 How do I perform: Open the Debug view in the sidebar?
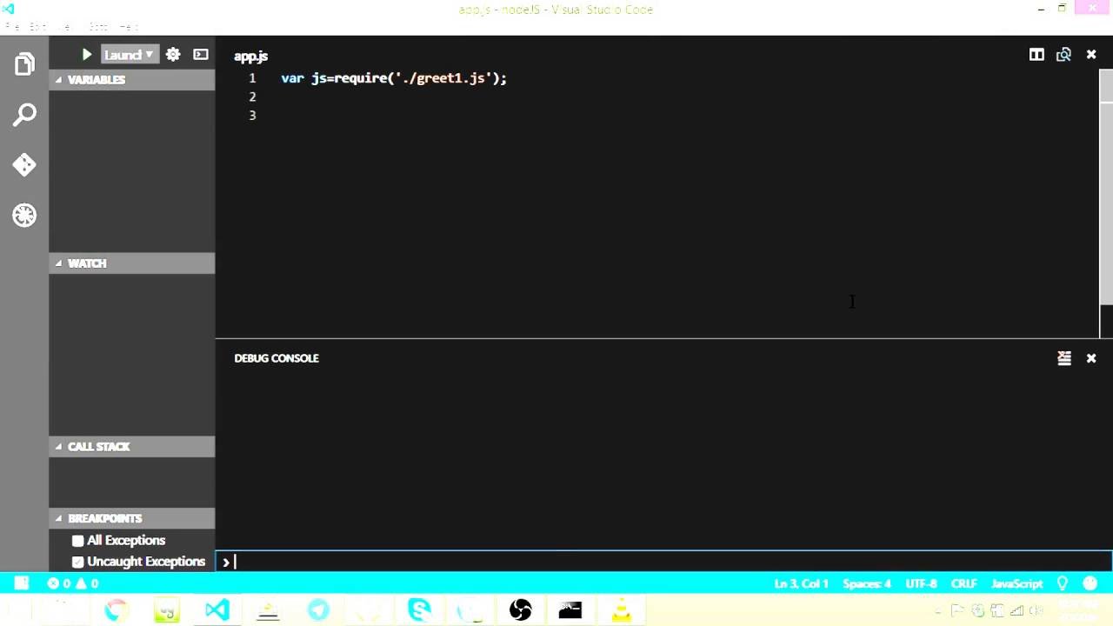[24, 215]
